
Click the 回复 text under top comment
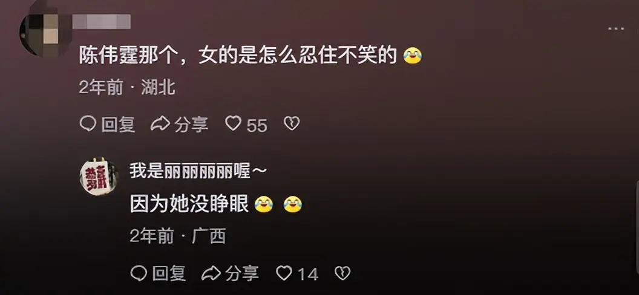pyautogui.click(x=118, y=124)
